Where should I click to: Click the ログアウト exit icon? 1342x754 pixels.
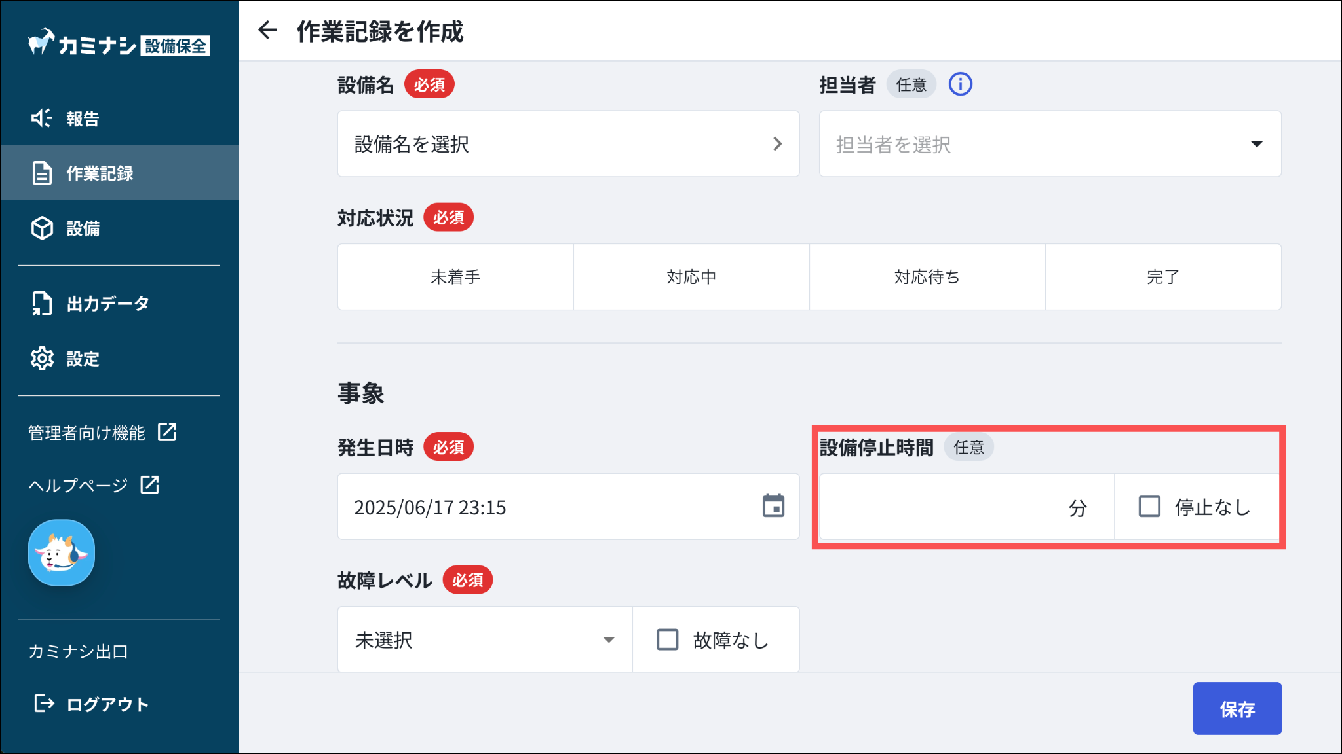pos(43,704)
